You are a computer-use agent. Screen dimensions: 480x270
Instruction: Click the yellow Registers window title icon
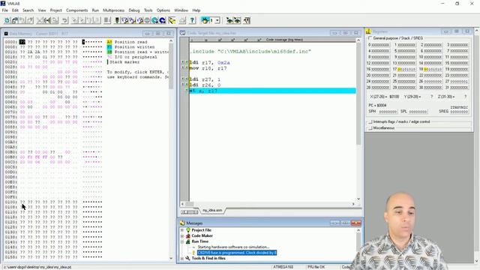[368, 31]
